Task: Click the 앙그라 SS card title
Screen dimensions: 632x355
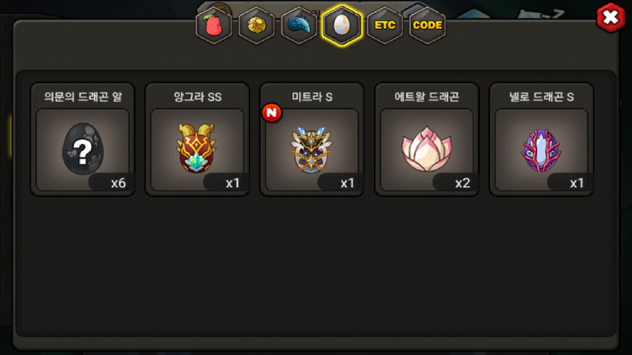Action: 197,97
